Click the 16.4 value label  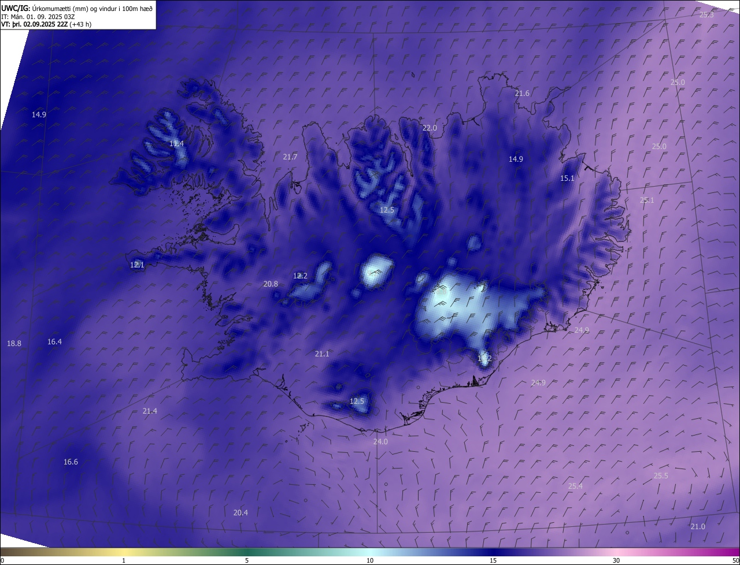(54, 341)
